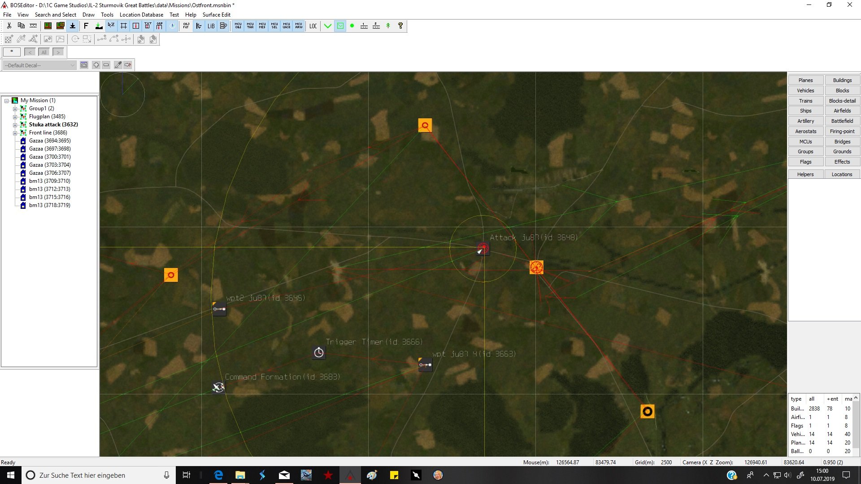Select the Command Formation icon on map

(x=218, y=387)
